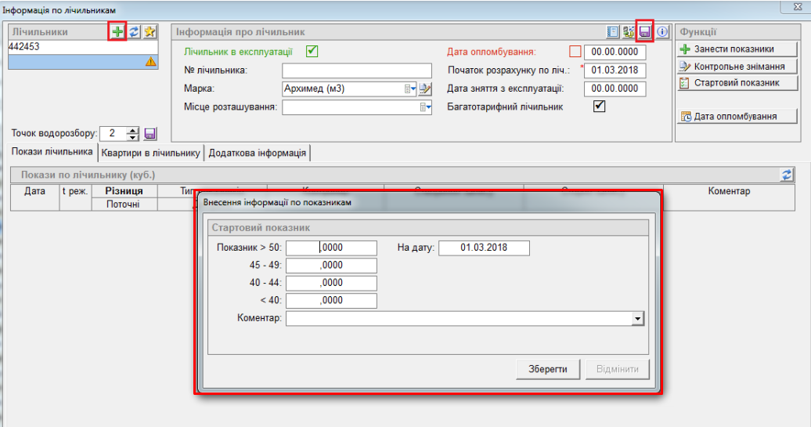Save meter info with the floppy disk icon
Viewport: 811px width, 427px height.
[645, 31]
